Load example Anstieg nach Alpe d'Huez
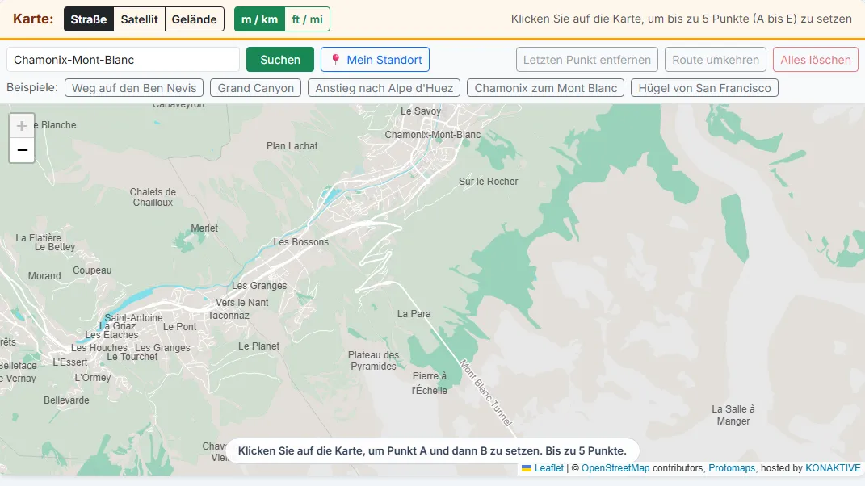 tap(384, 88)
